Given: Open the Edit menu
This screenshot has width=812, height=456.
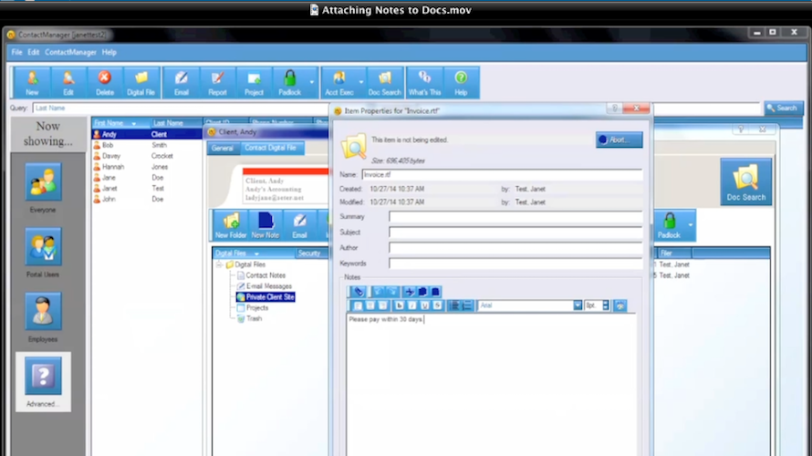Looking at the screenshot, I should coord(34,52).
